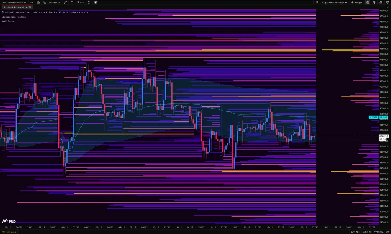The image size is (391, 234).
Task: Click the 07:02:27 UTC clock
Action: click(x=382, y=232)
